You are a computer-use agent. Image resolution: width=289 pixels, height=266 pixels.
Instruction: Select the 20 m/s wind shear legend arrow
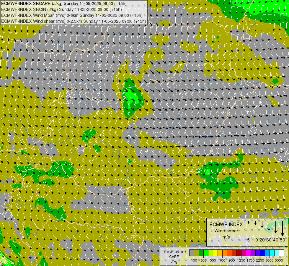tap(262, 225)
